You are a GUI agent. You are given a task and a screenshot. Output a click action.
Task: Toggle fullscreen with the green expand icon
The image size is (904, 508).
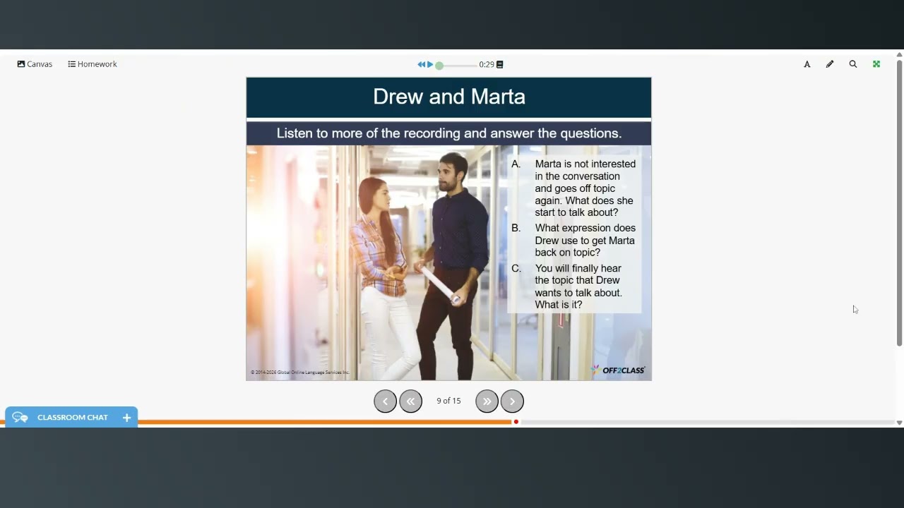point(876,64)
